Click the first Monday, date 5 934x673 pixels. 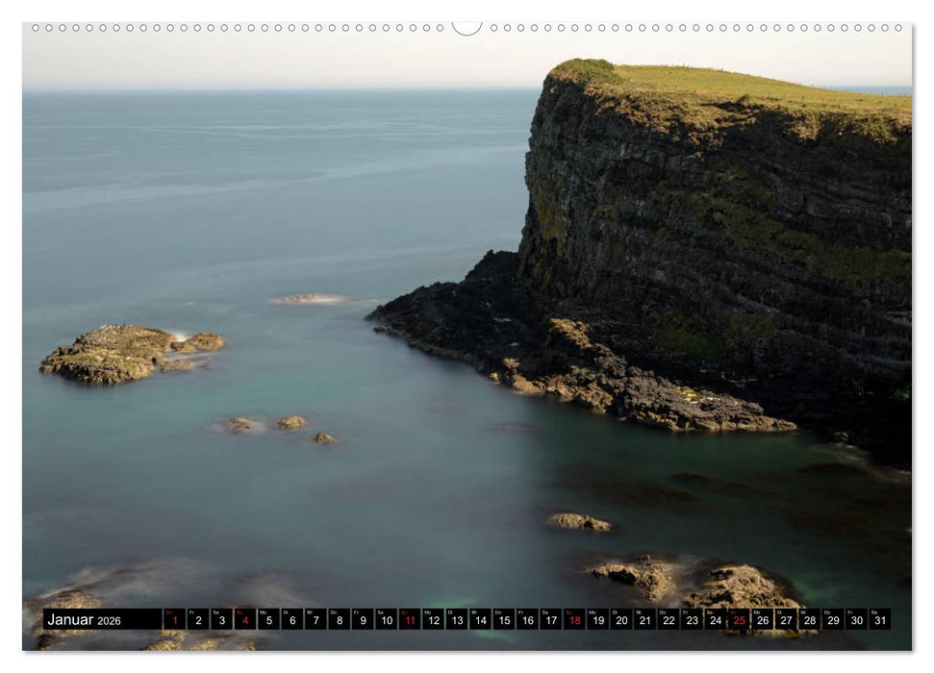point(267,622)
